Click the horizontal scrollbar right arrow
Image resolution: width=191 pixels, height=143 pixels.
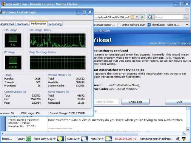click(184, 133)
